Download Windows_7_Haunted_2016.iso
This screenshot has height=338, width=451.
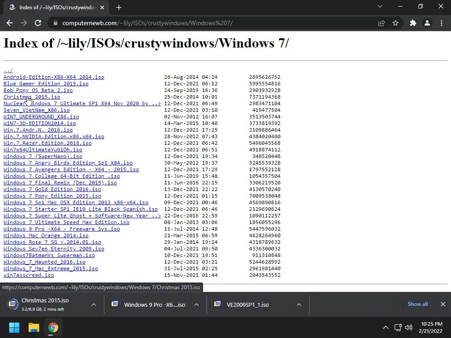click(x=44, y=262)
